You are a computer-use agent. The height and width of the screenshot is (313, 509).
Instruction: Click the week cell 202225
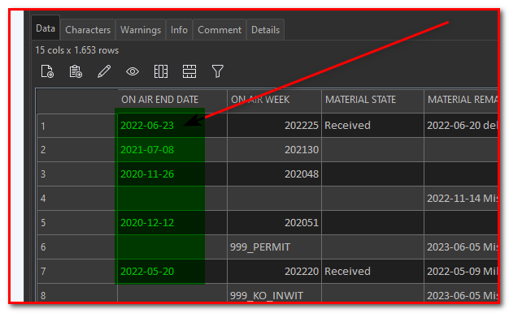pyautogui.click(x=274, y=126)
